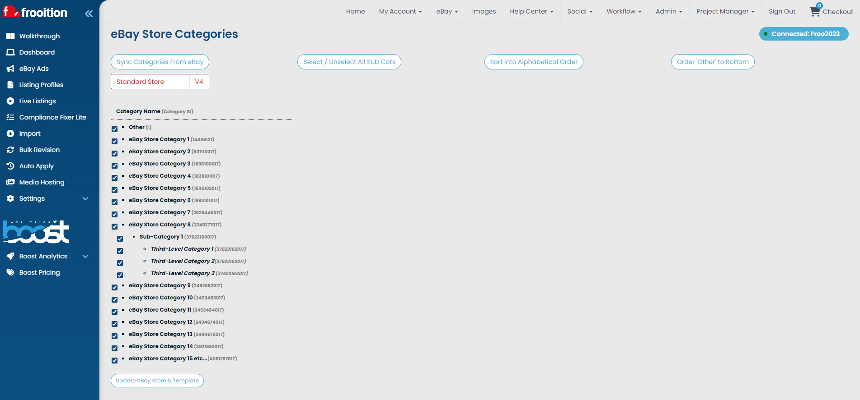Screen dimensions: 860x400
Task: Click the V4 version box
Action: [x=199, y=82]
